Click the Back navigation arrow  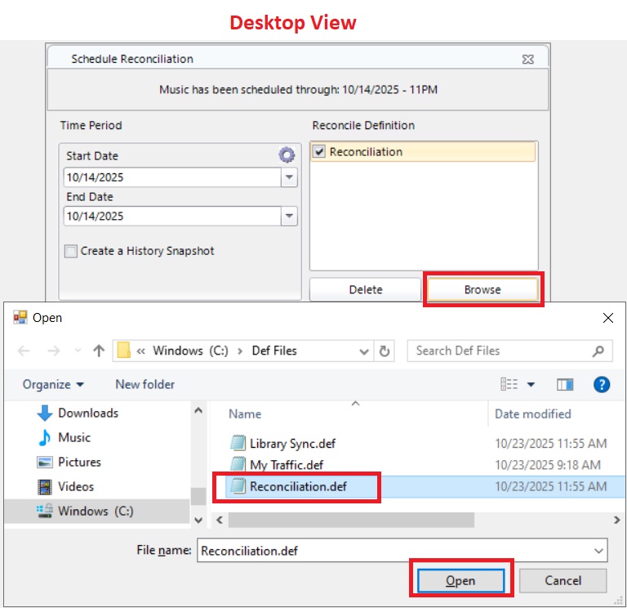point(24,351)
